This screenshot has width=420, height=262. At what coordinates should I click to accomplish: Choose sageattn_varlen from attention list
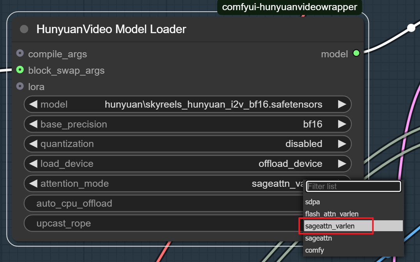point(353,226)
